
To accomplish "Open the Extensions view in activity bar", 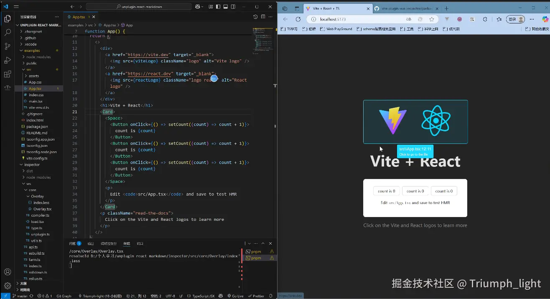I will coord(8,74).
